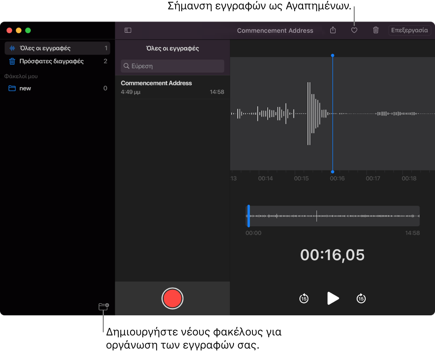Click inside the Εύρεση search field
The width and height of the screenshot is (435, 353).
pyautogui.click(x=172, y=66)
